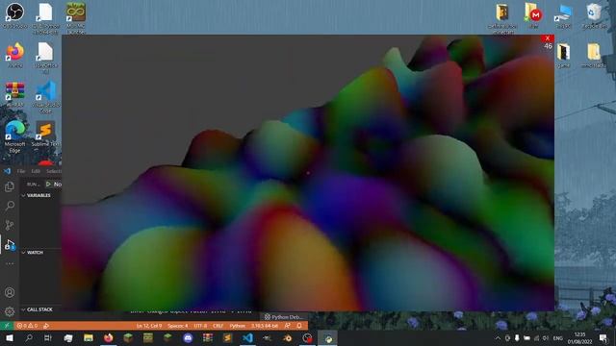The width and height of the screenshot is (616, 346).
Task: Open the WinRAR desktop shortcut
Action: [x=15, y=94]
